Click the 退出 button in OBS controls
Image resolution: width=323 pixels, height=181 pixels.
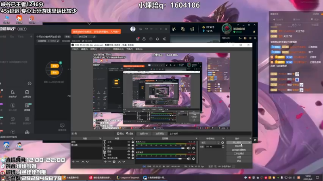239,161
